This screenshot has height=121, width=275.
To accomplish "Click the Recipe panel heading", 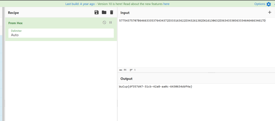I will [x=13, y=13].
